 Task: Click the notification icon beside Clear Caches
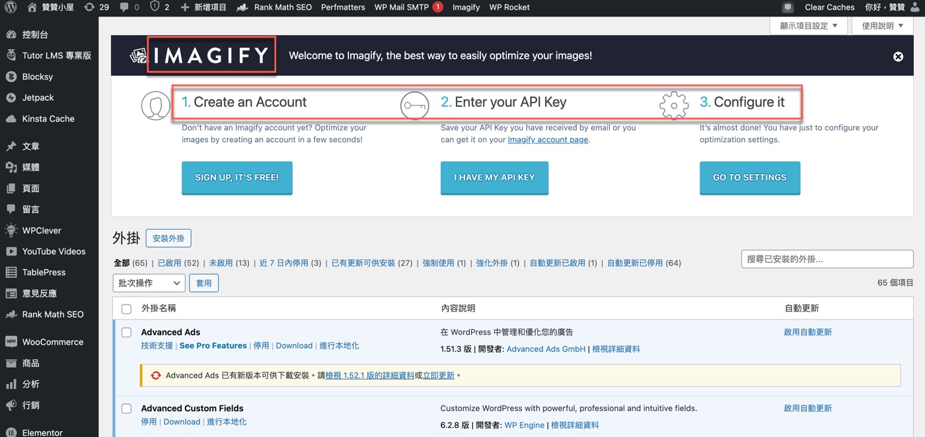coord(788,7)
